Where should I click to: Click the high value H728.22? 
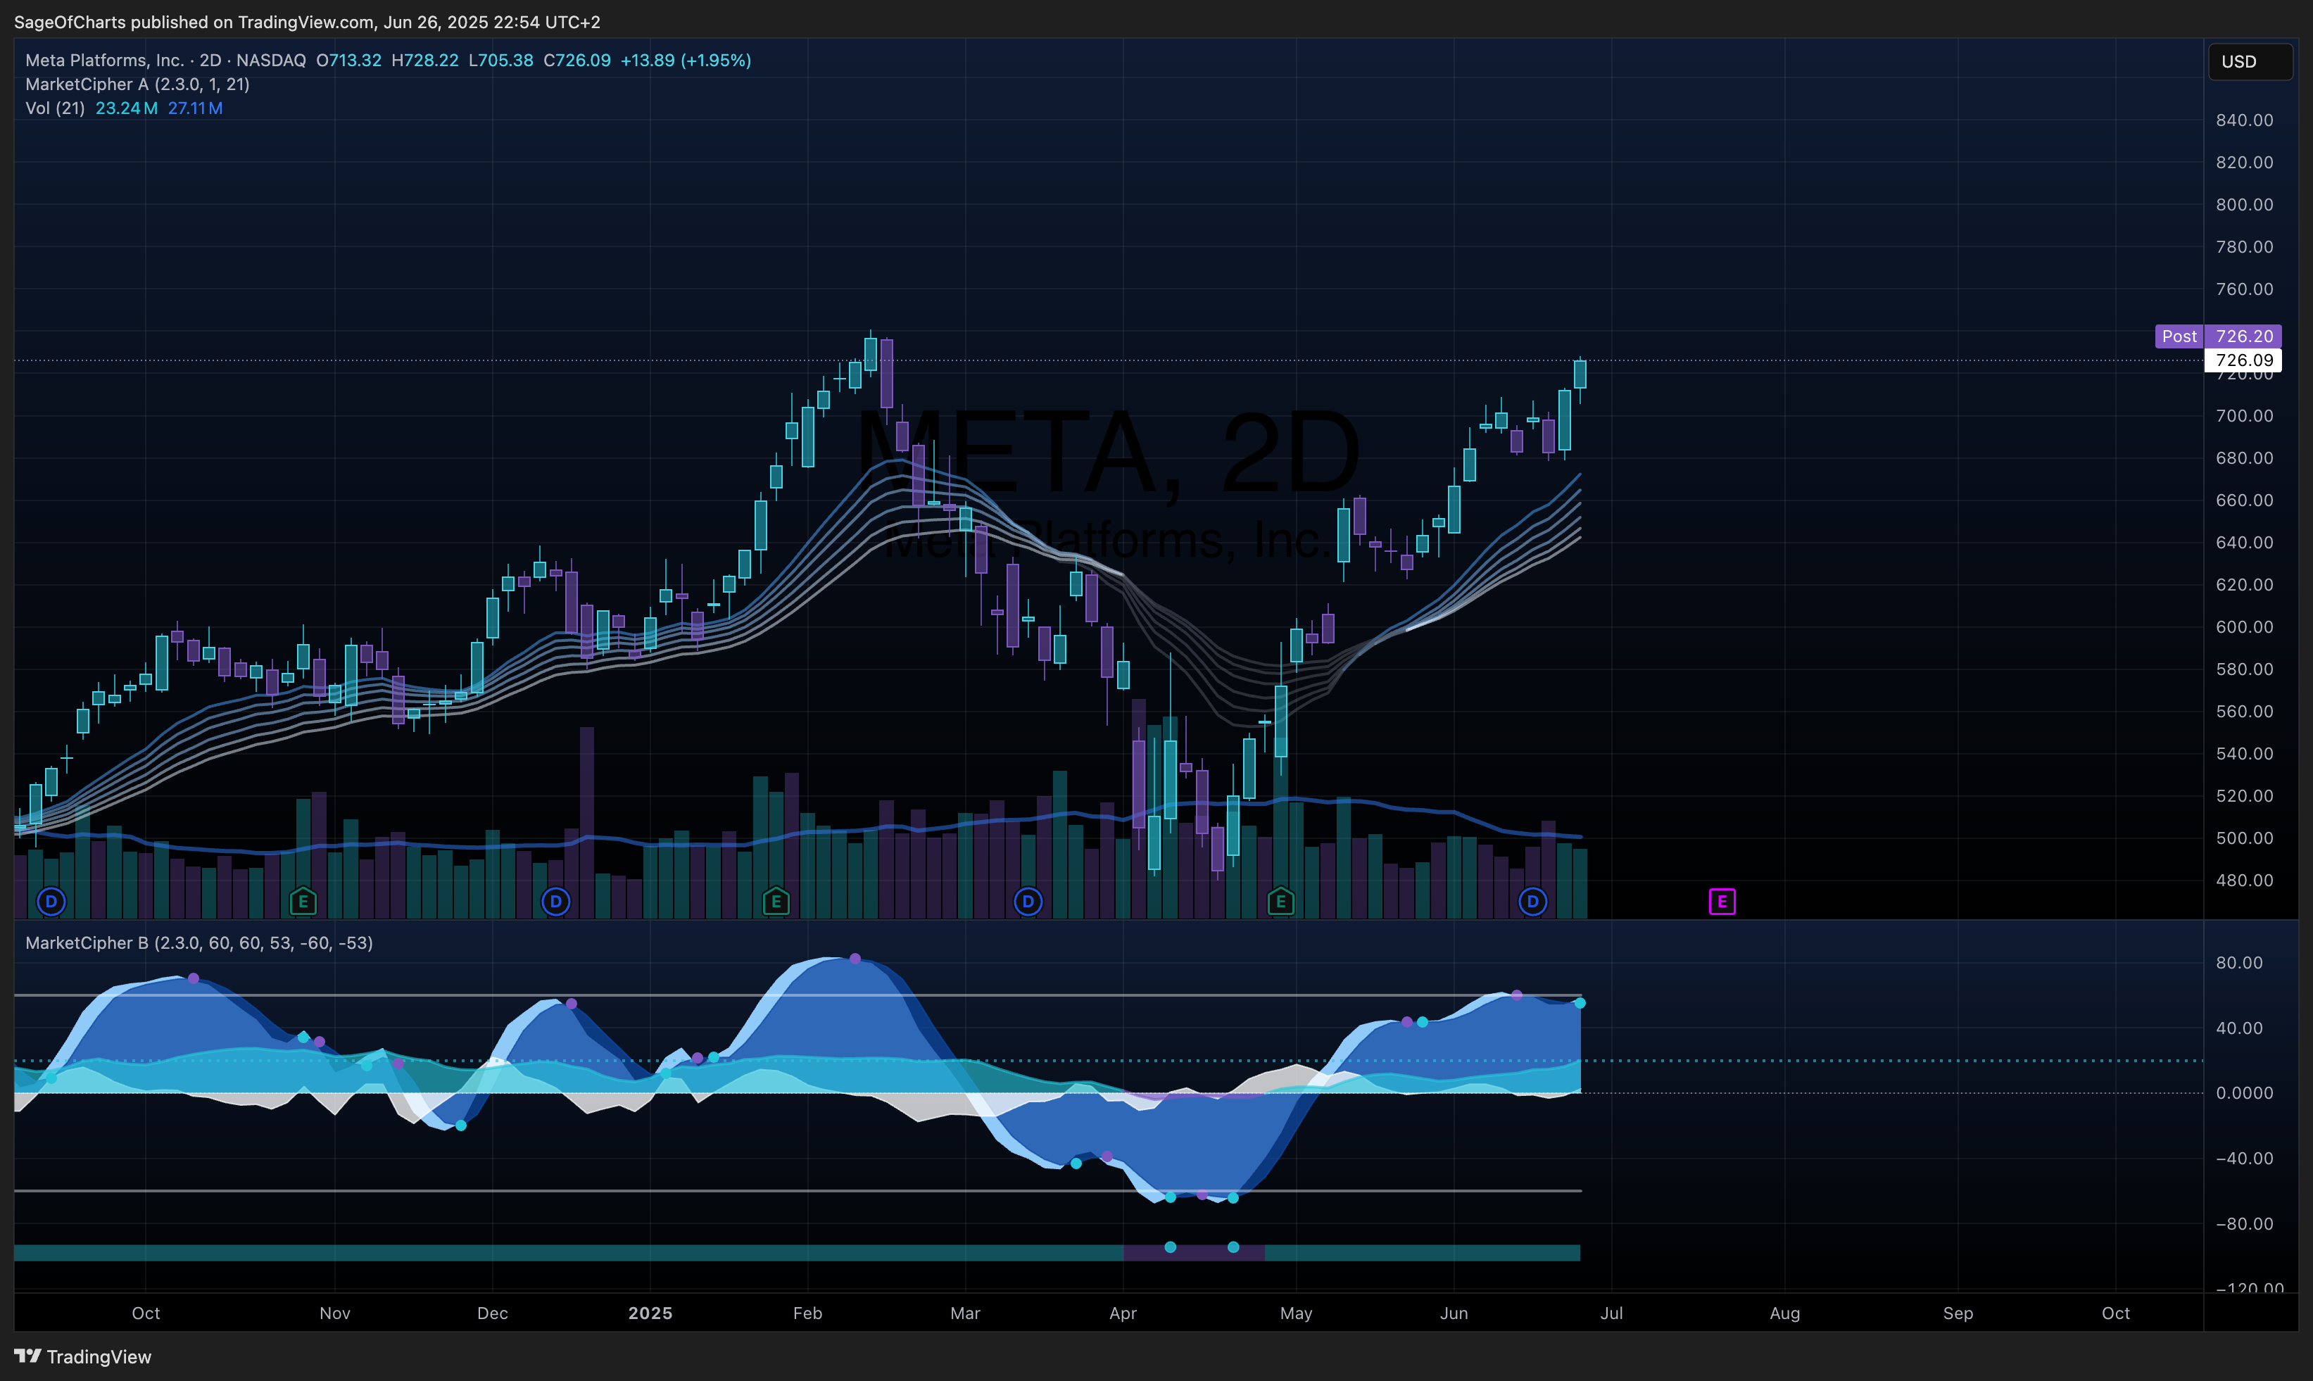coord(425,61)
